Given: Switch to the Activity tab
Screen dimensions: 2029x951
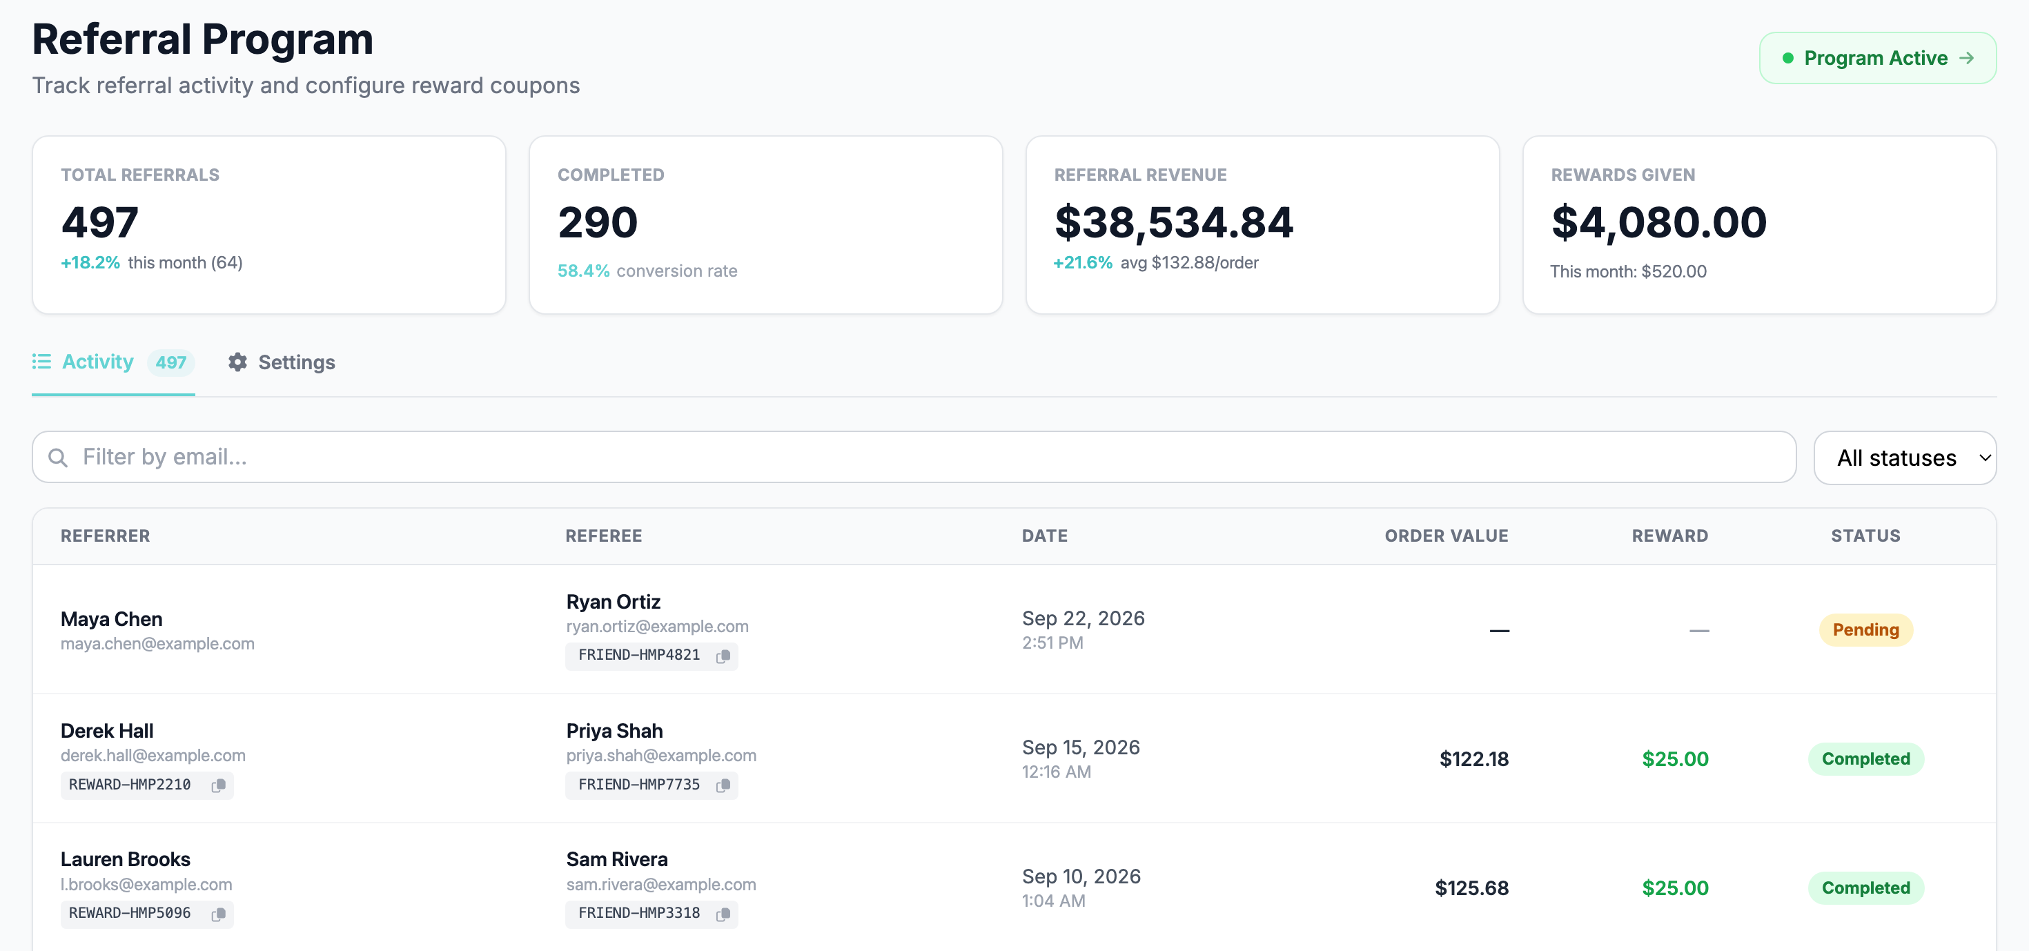Looking at the screenshot, I should (x=113, y=362).
